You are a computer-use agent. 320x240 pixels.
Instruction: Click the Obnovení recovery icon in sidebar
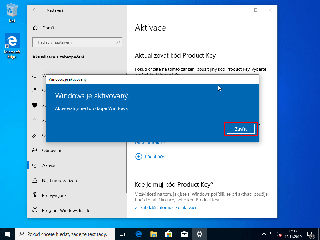pos(35,150)
